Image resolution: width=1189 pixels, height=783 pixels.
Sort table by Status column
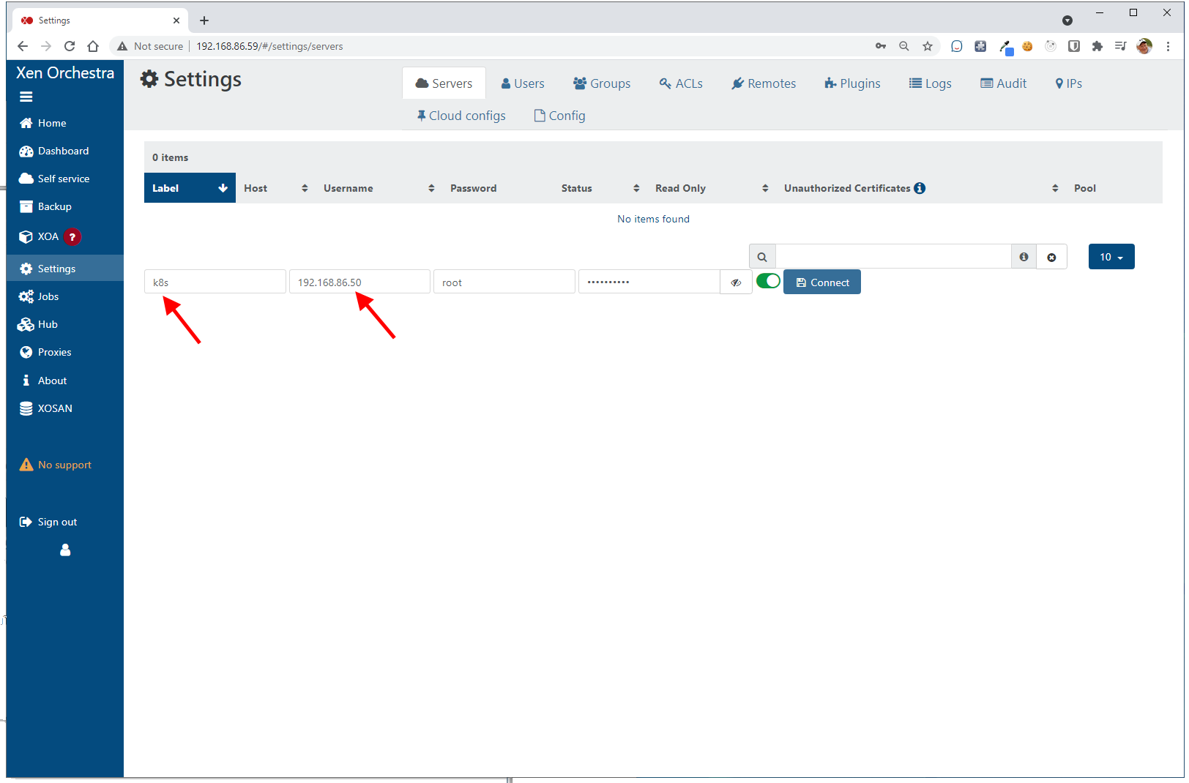(x=600, y=188)
